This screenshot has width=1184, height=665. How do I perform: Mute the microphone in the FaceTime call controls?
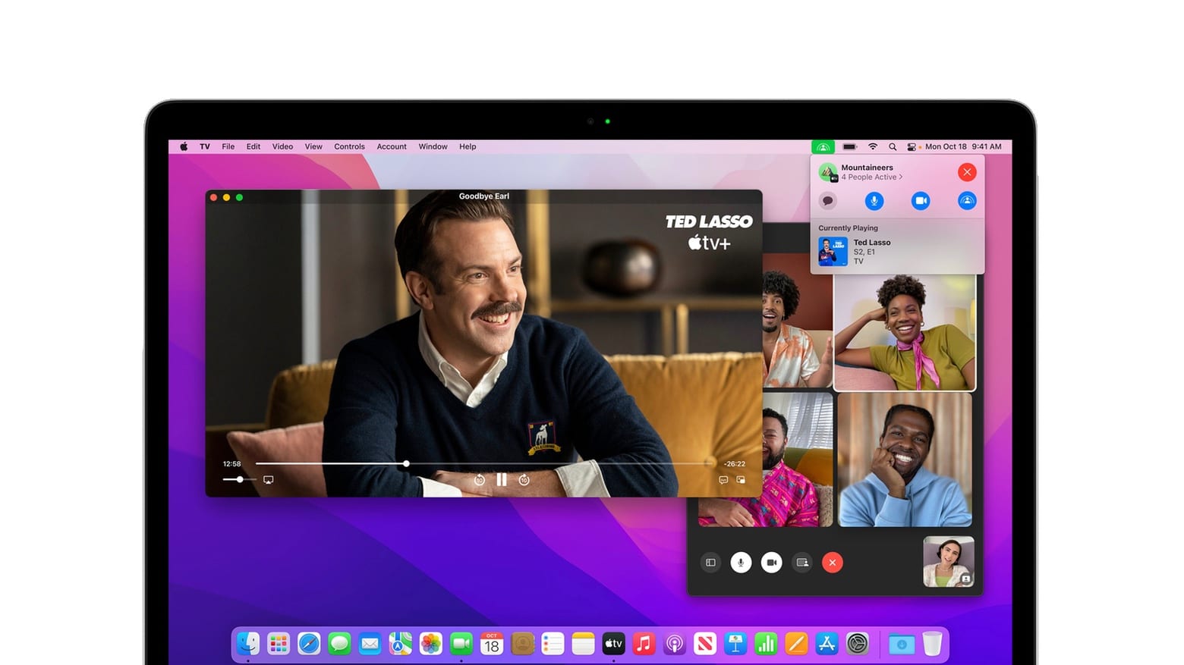pos(741,563)
